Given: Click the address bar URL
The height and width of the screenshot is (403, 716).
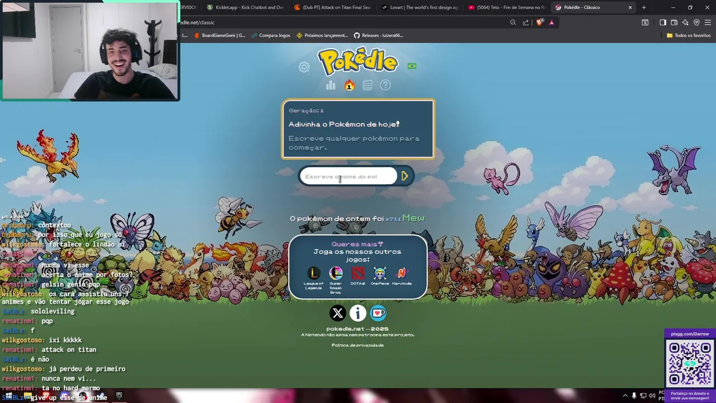Looking at the screenshot, I should [x=197, y=22].
